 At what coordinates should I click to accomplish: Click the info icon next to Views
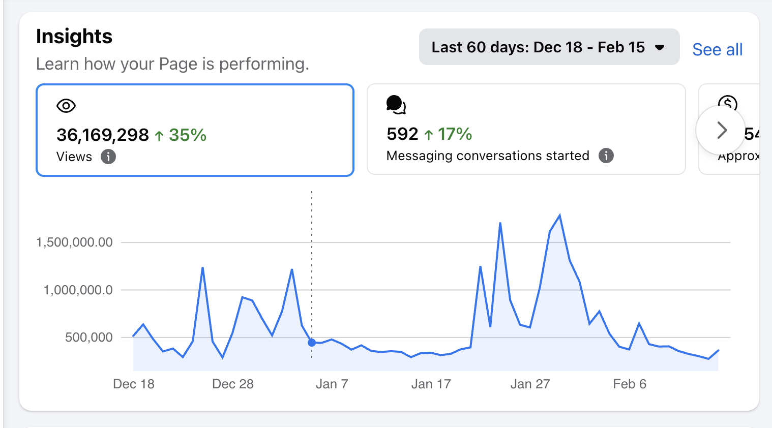pos(108,157)
